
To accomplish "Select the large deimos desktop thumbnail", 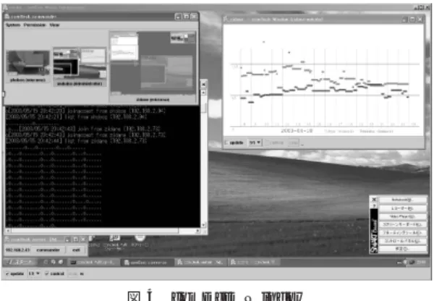I will [x=153, y=67].
